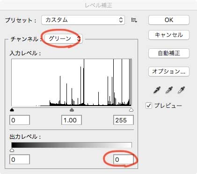Click the 出力レベル label

tap(25, 137)
